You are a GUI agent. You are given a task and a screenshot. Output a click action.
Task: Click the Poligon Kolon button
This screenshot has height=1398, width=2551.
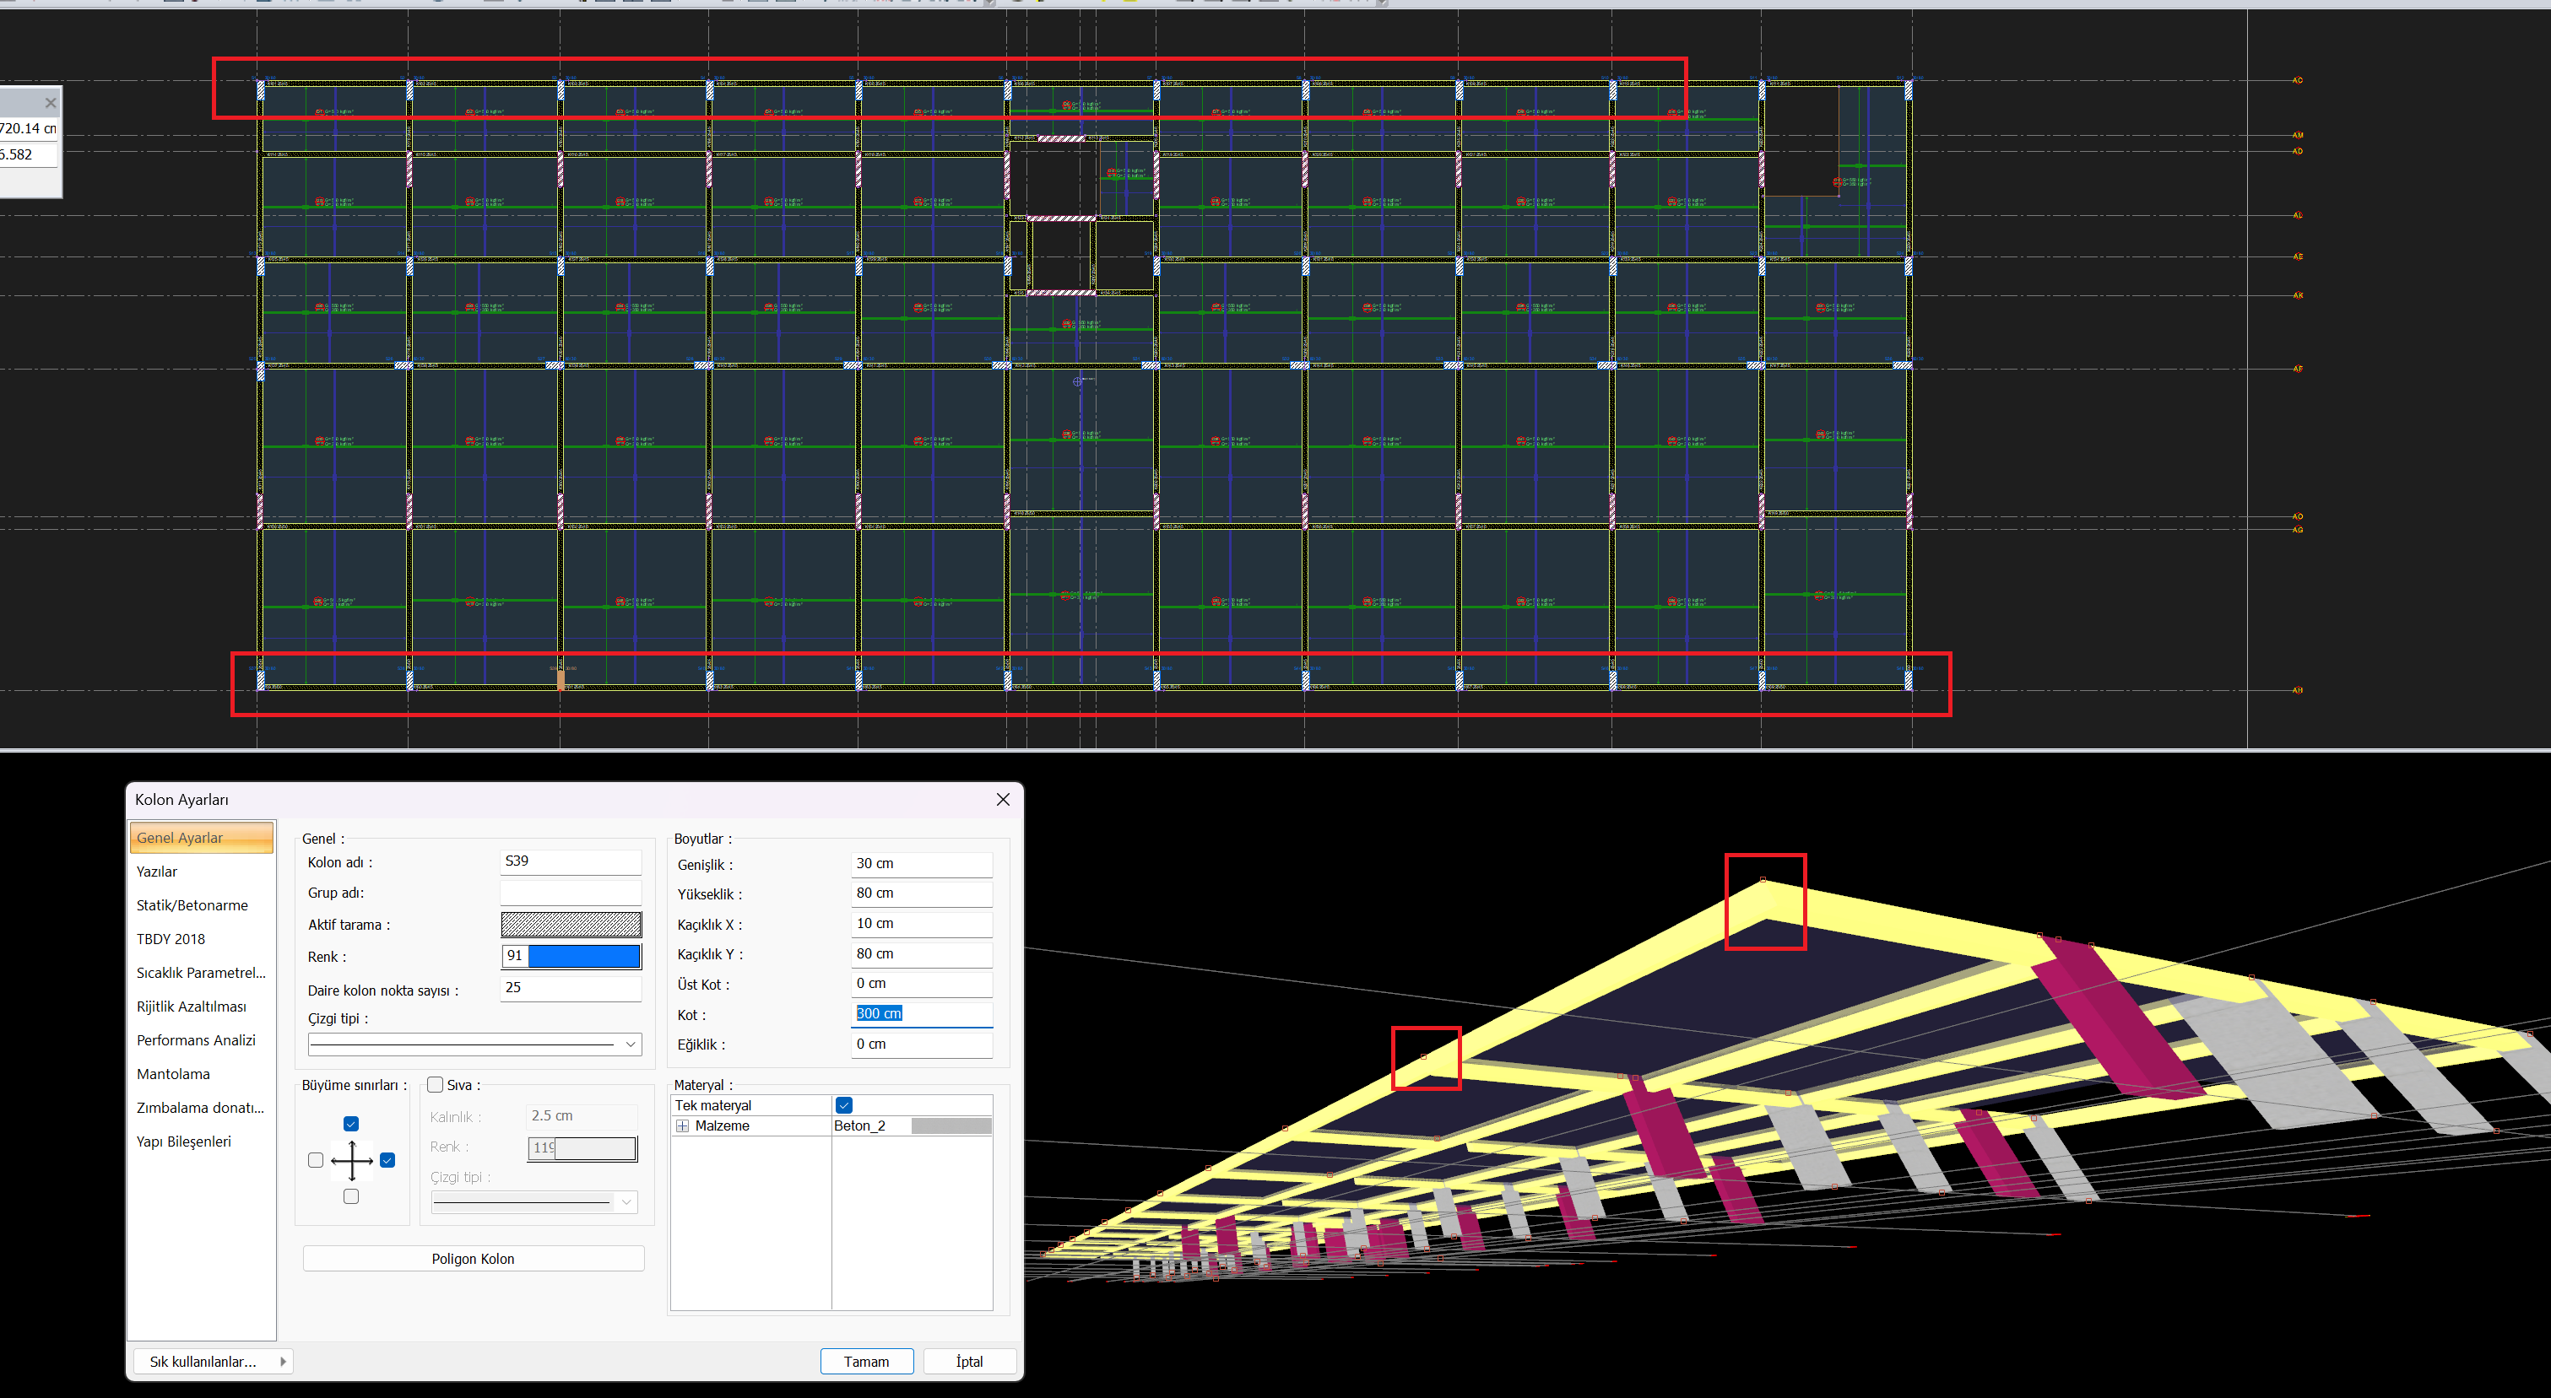pos(474,1259)
